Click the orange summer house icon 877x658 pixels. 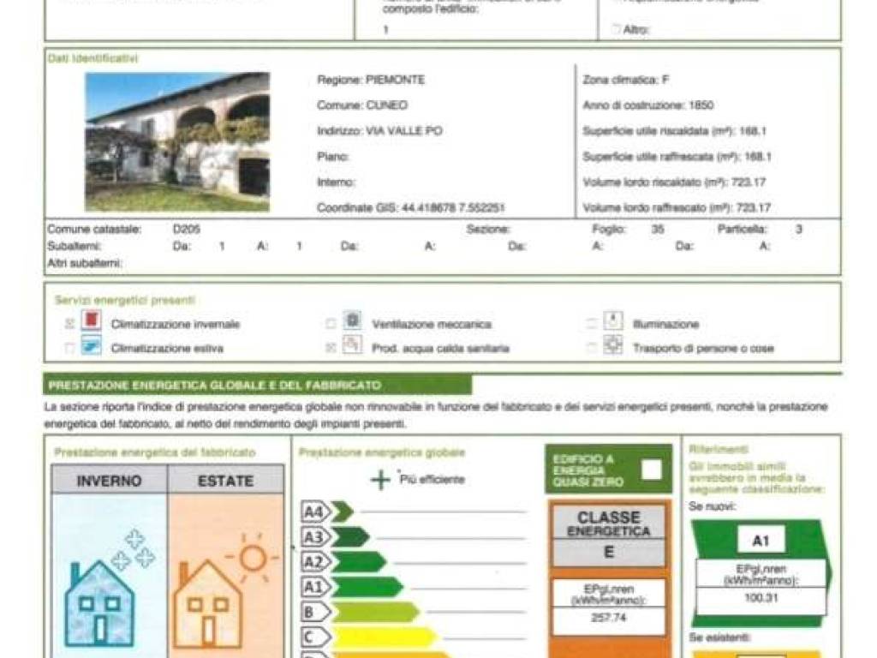point(207,603)
